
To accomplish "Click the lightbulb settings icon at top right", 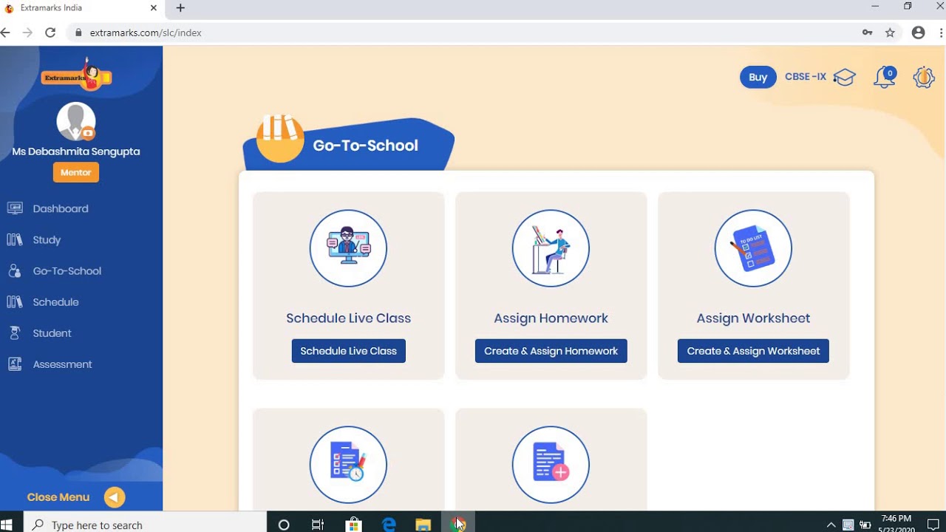I will pos(924,77).
